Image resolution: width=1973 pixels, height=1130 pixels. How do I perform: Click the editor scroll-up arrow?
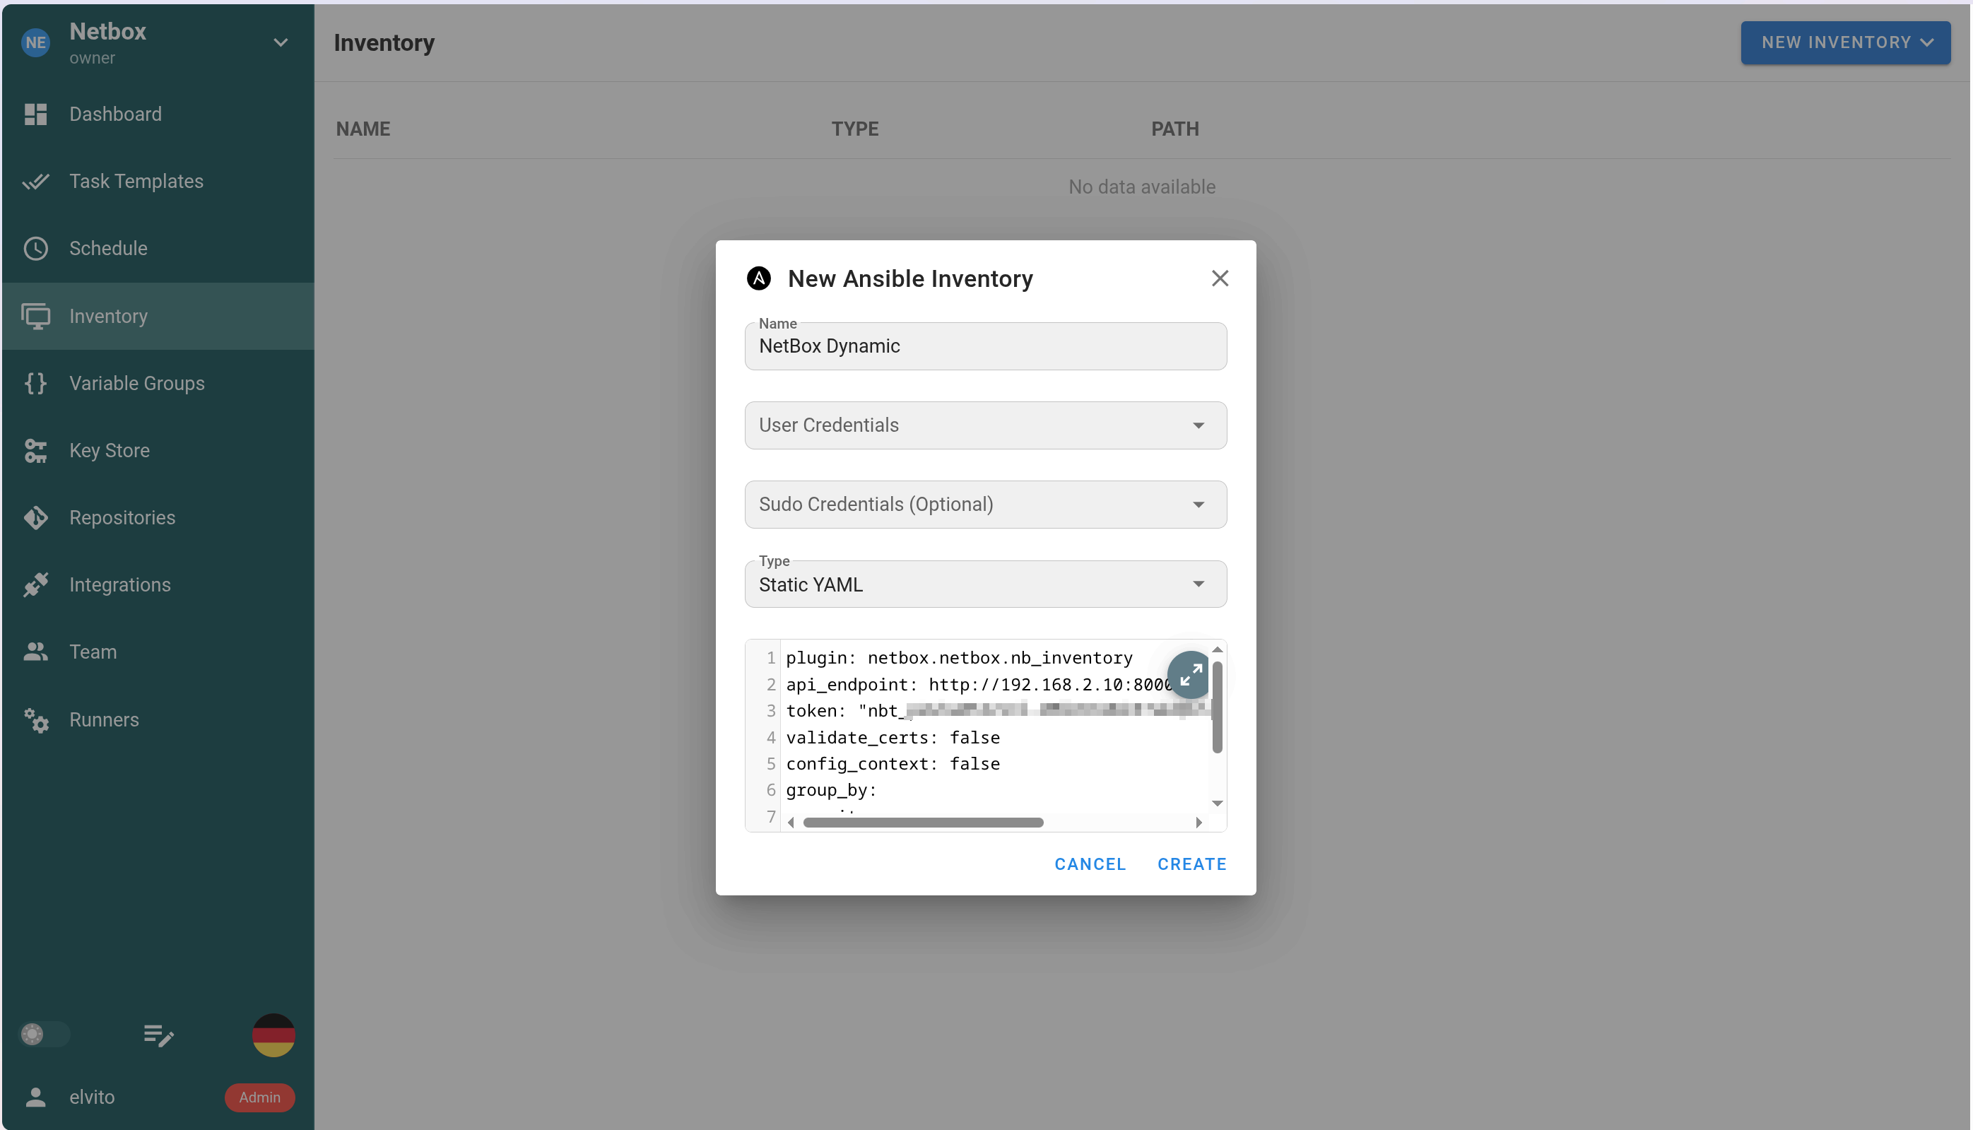click(1218, 649)
